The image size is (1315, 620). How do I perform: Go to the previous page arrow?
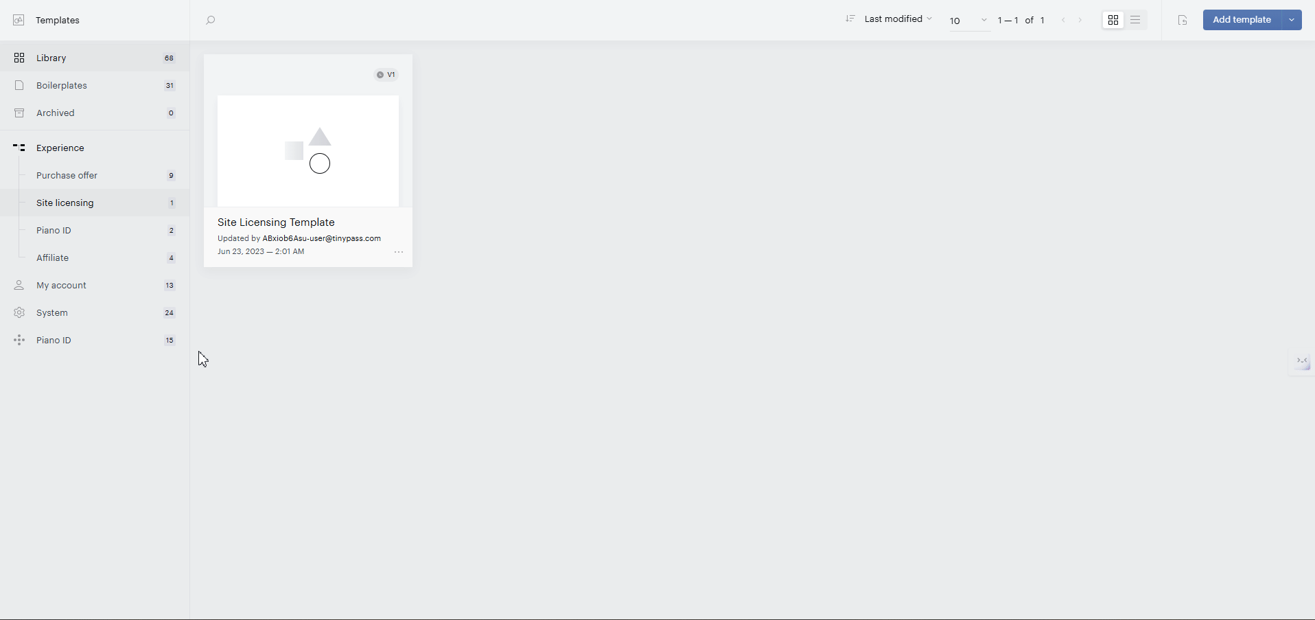1064,20
